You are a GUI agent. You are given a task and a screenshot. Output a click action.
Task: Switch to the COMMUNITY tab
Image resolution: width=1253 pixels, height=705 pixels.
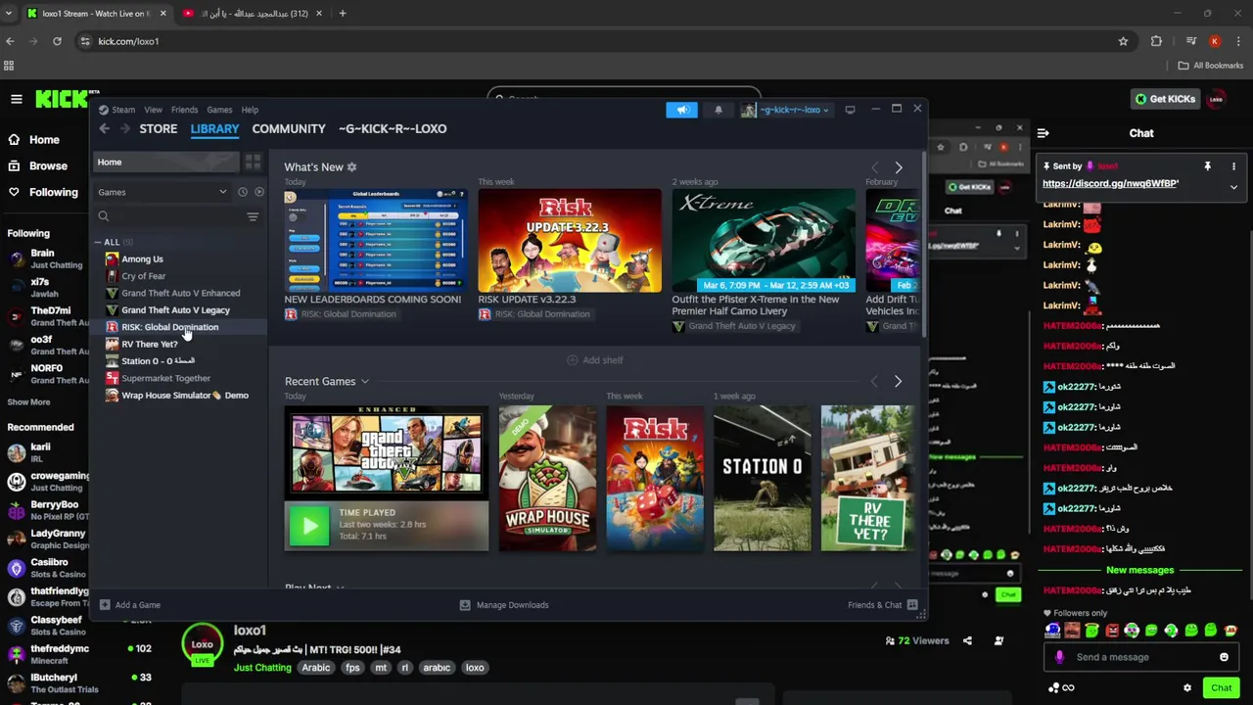pos(289,128)
